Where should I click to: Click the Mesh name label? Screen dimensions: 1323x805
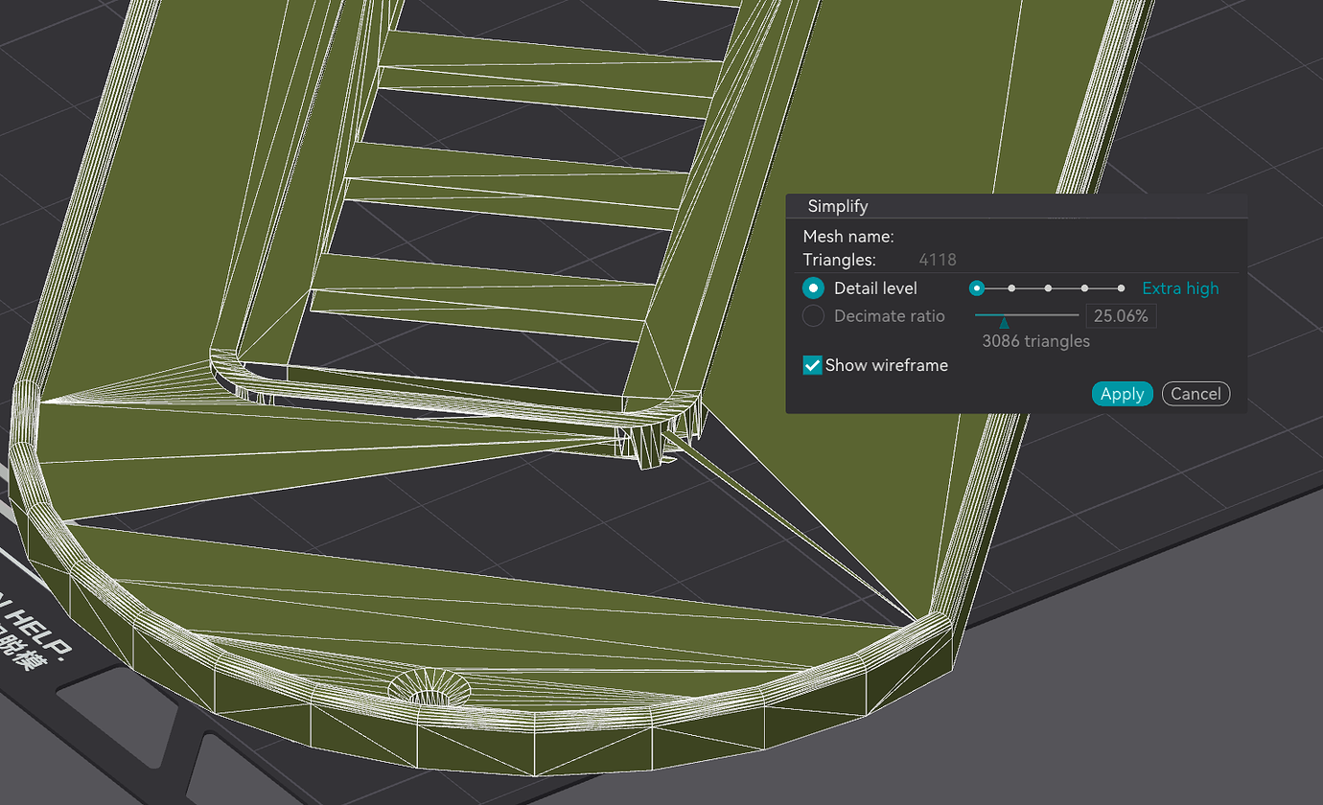click(848, 237)
